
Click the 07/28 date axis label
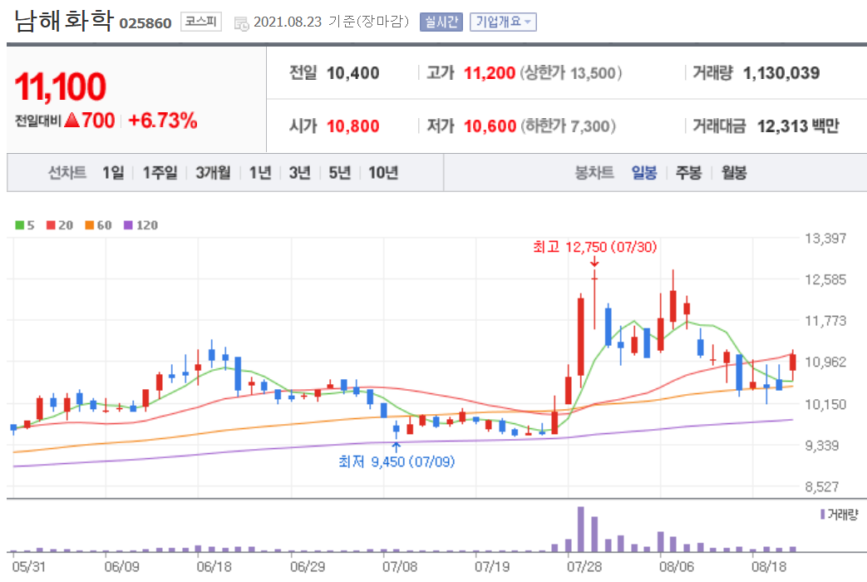point(584,566)
